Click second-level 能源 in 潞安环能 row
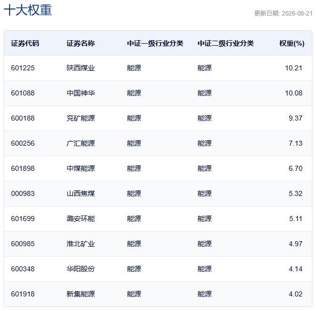Image resolution: width=316 pixels, height=311 pixels. [205, 219]
